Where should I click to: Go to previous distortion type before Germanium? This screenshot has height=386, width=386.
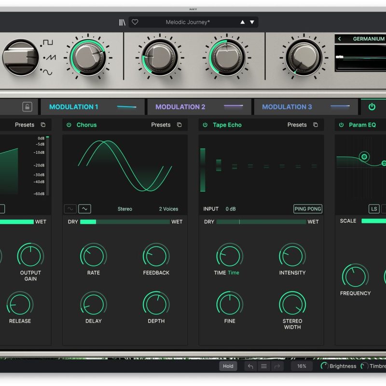tap(340, 39)
